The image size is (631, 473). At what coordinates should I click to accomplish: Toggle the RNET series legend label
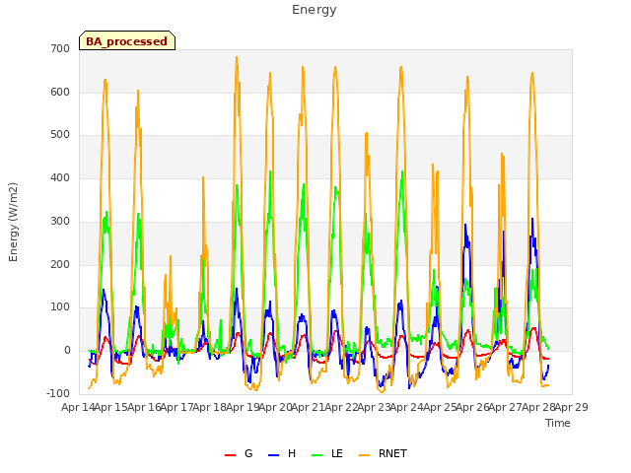tap(392, 453)
